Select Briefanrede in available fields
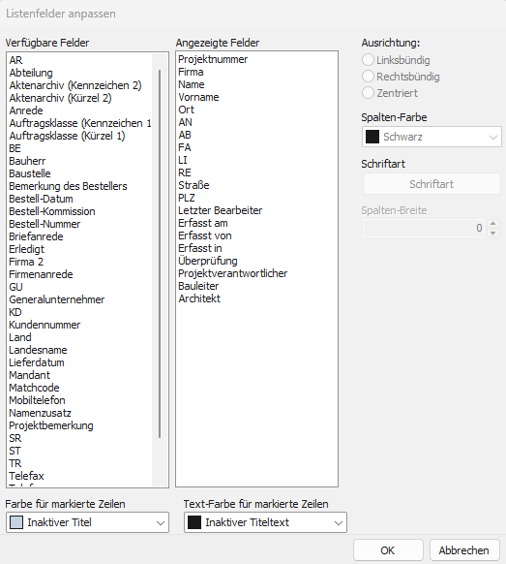Viewport: 506px width, 564px height. point(36,236)
